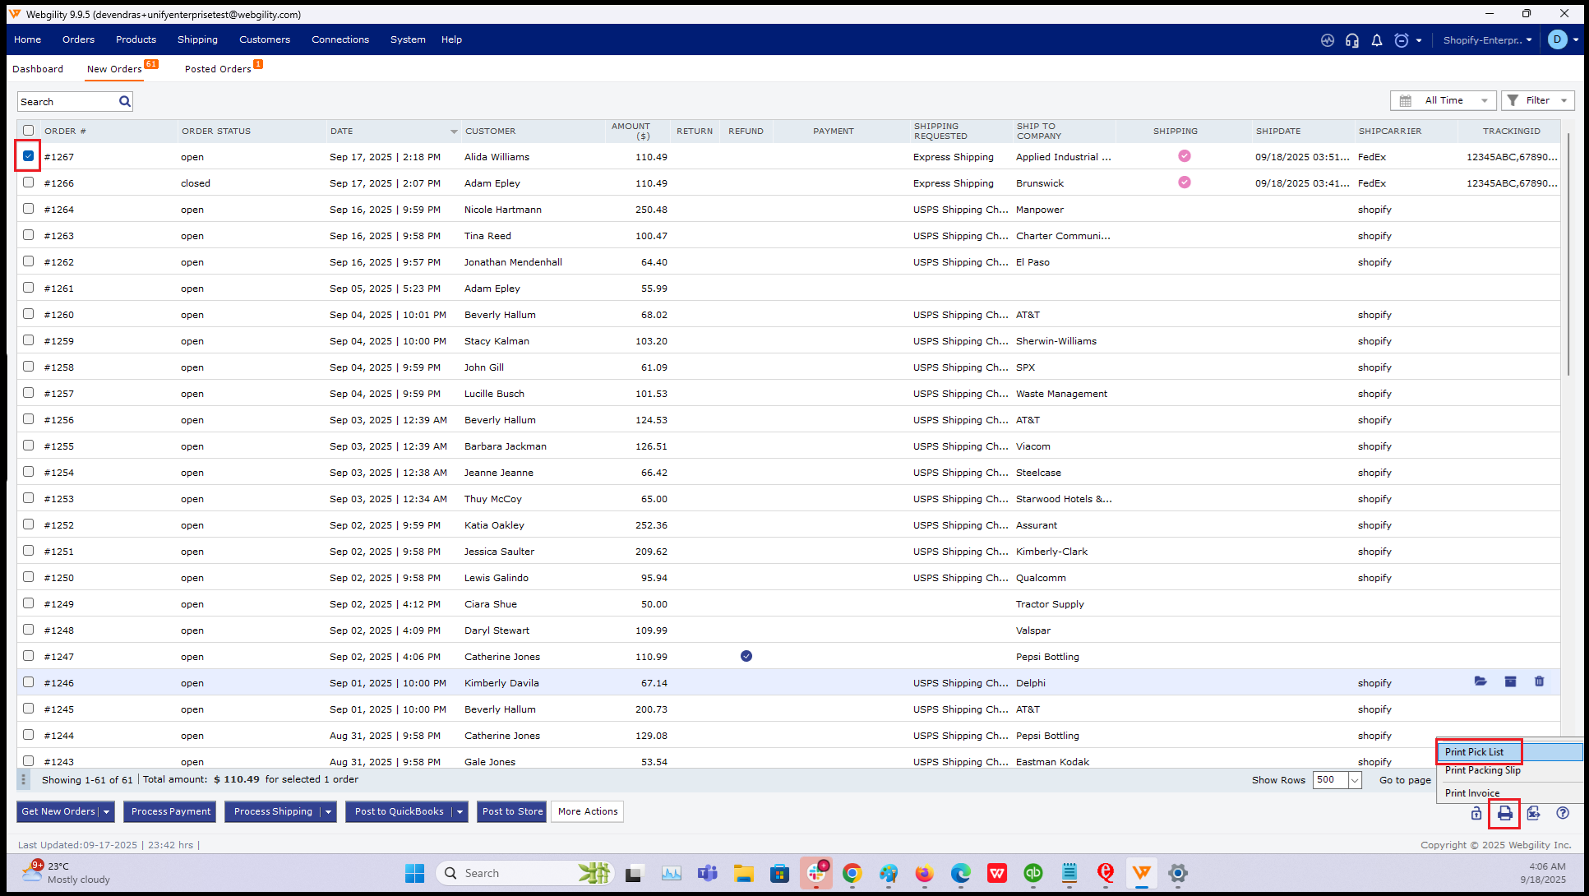The width and height of the screenshot is (1589, 896).
Task: Open Webgility app in Windows taskbar
Action: [x=1141, y=873]
